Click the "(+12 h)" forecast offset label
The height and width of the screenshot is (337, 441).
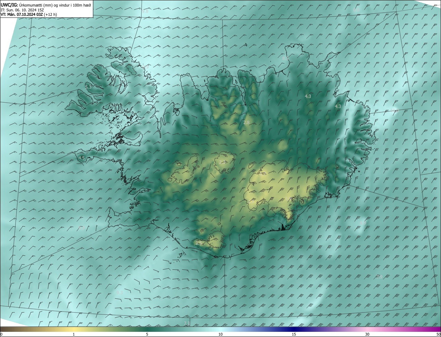click(x=51, y=14)
